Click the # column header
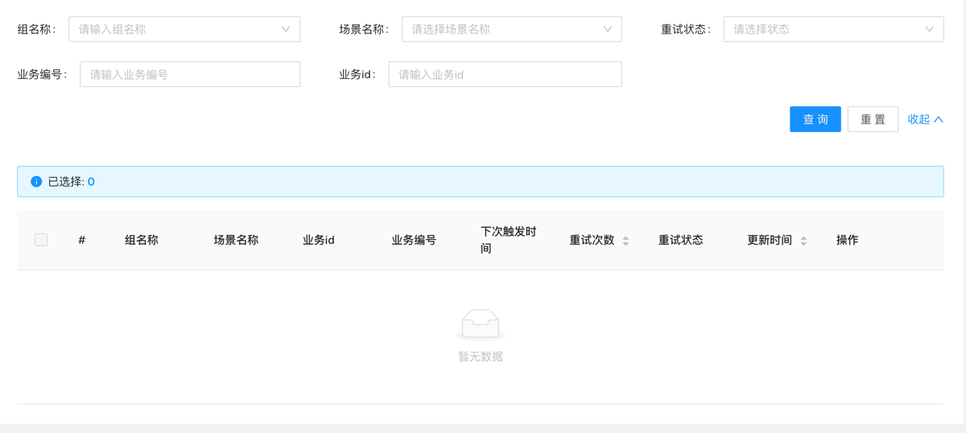Screen dimensions: 966x433 click(x=82, y=240)
